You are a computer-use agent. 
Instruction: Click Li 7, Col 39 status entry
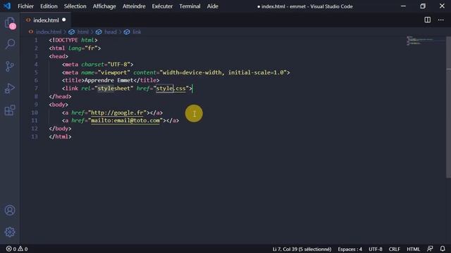coord(302,249)
